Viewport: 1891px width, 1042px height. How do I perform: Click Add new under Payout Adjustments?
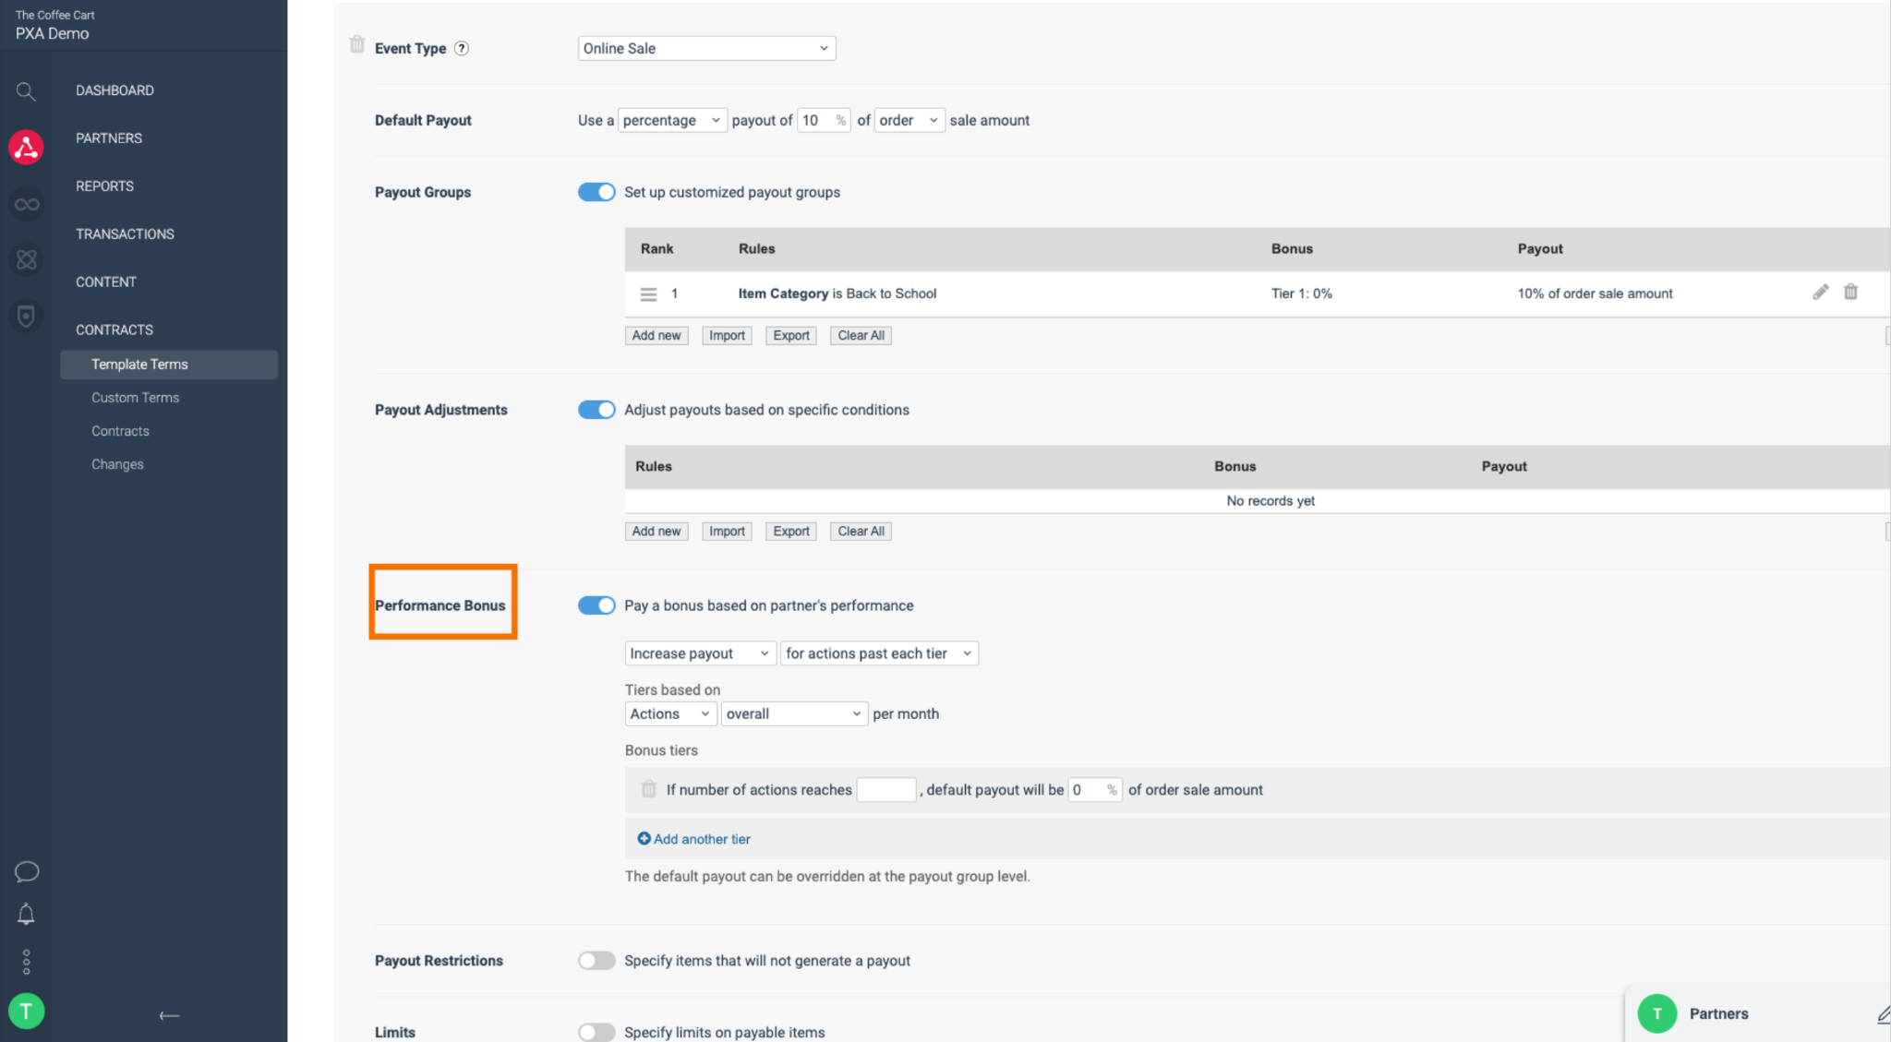tap(656, 532)
